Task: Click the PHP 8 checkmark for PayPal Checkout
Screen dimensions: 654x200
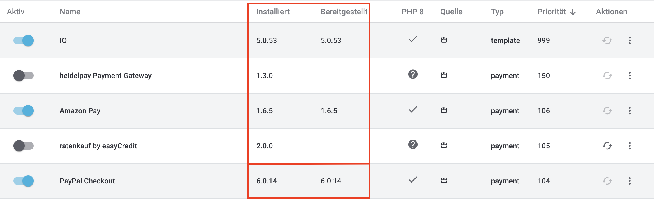Action: (x=413, y=180)
